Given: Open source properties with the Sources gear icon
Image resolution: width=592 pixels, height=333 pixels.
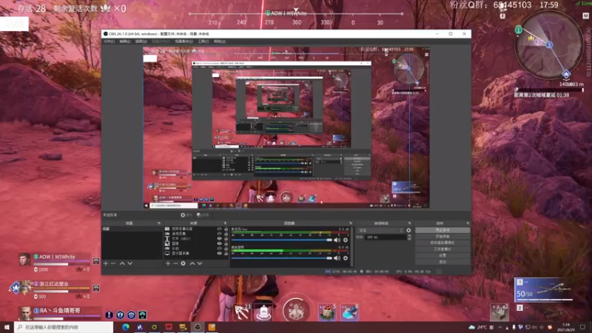Looking at the screenshot, I should point(183,263).
